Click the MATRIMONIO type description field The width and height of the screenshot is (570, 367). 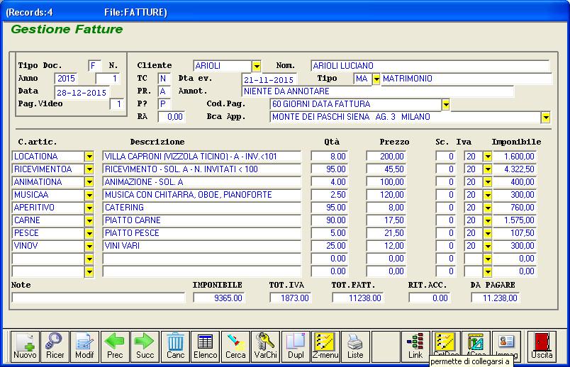click(x=466, y=79)
